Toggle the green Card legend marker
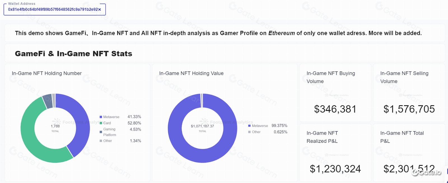Screen dimensions: 448x183 pyautogui.click(x=101, y=123)
